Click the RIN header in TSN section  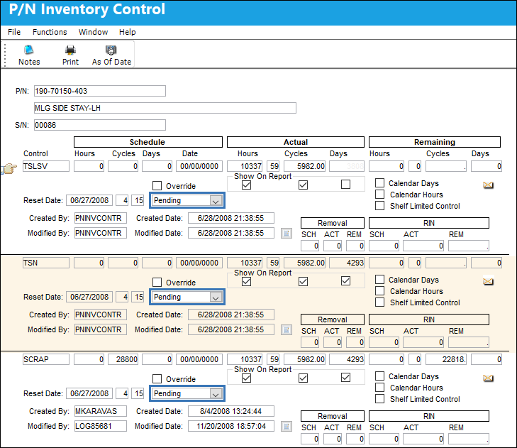[429, 319]
